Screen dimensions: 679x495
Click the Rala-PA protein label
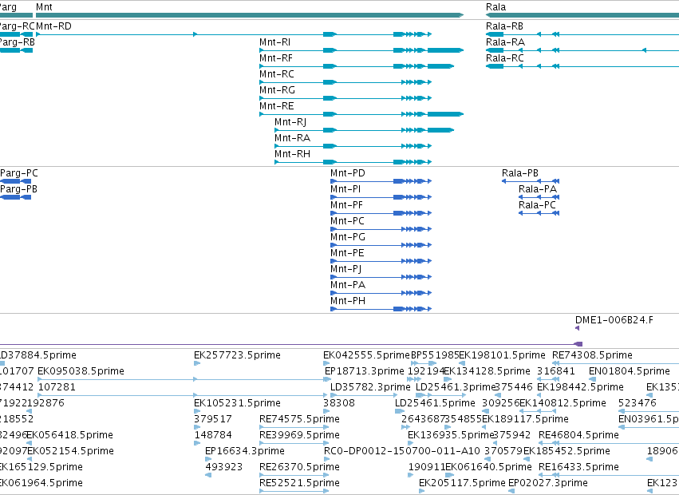click(x=538, y=189)
